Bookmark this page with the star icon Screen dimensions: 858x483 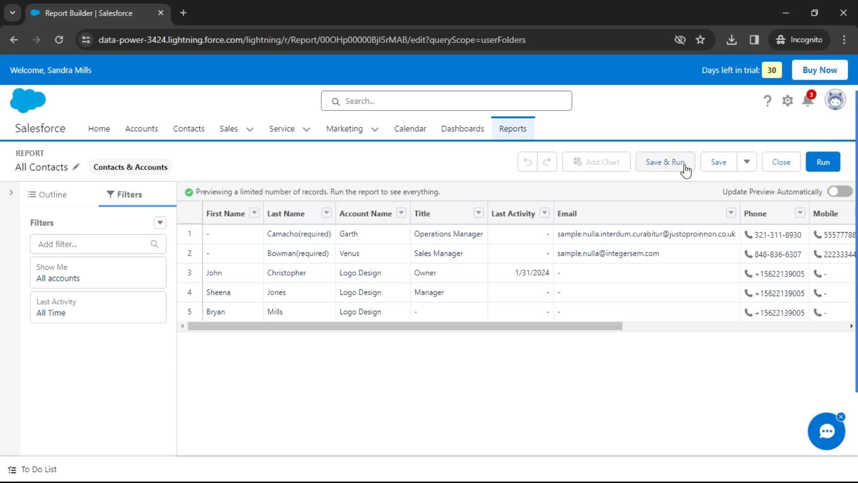(700, 40)
